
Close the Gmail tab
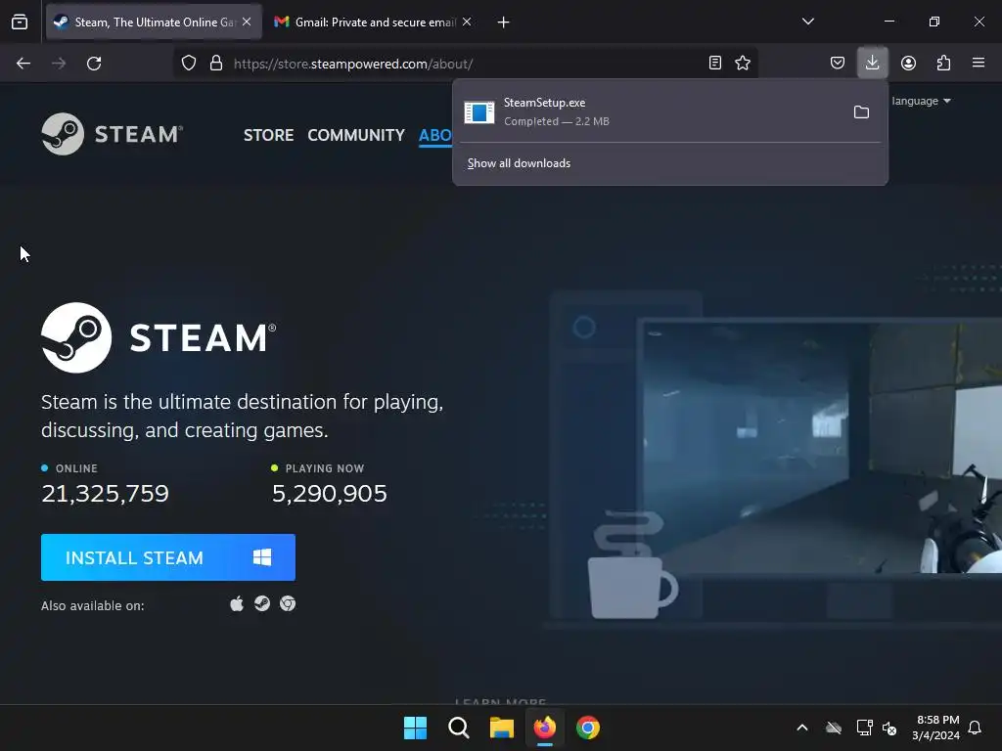pos(467,22)
